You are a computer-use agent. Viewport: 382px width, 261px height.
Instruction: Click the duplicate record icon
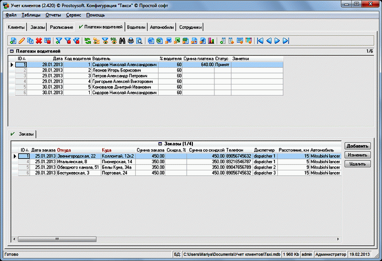(30, 41)
